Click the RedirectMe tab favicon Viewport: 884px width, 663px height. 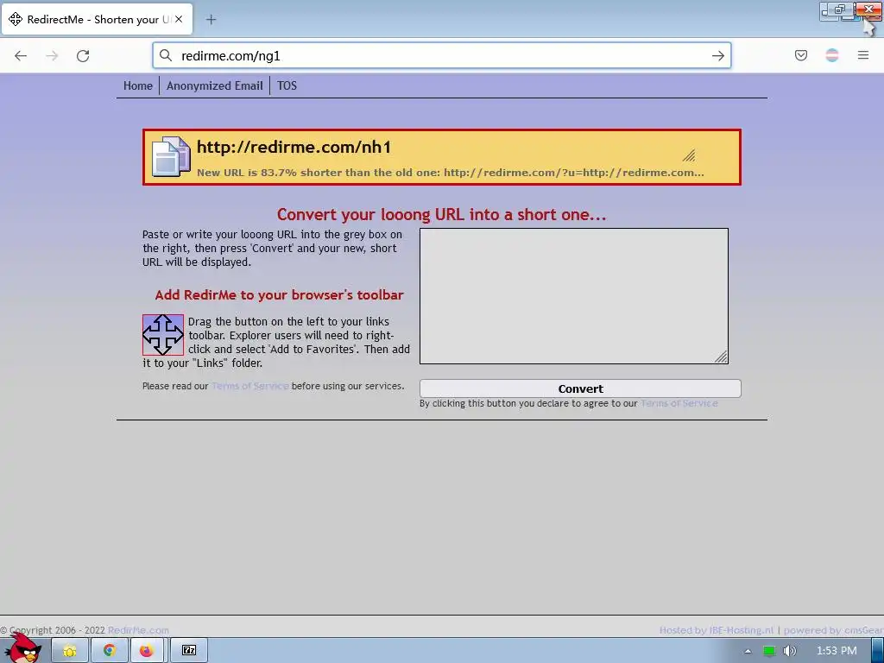[16, 19]
